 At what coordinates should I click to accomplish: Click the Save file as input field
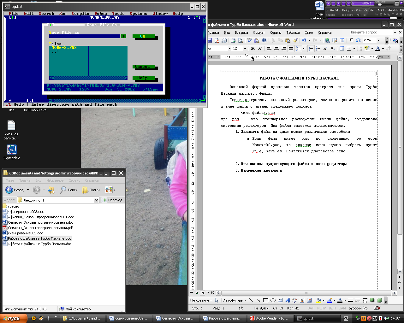click(84, 36)
